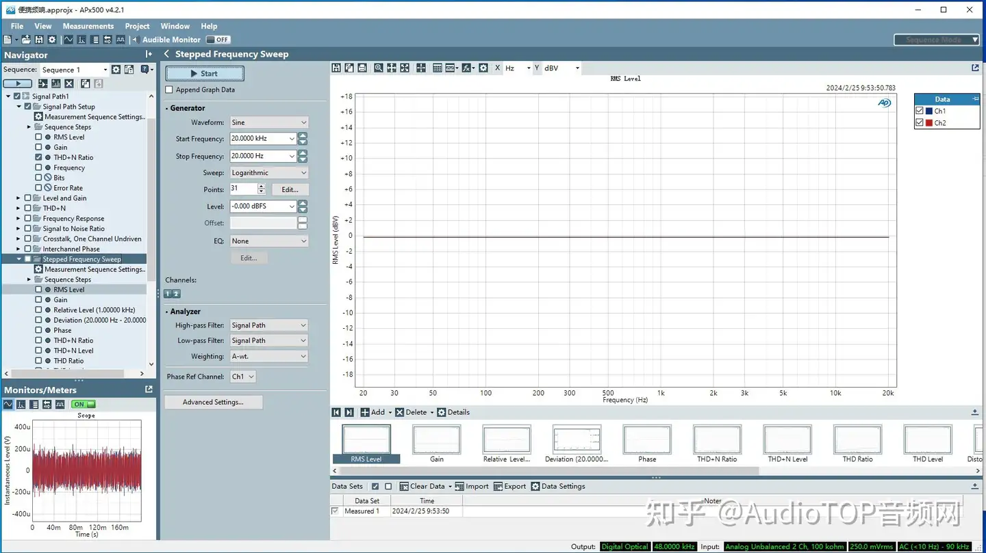The height and width of the screenshot is (553, 986).
Task: Open sequence settings gear in Navigator
Action: pos(116,70)
